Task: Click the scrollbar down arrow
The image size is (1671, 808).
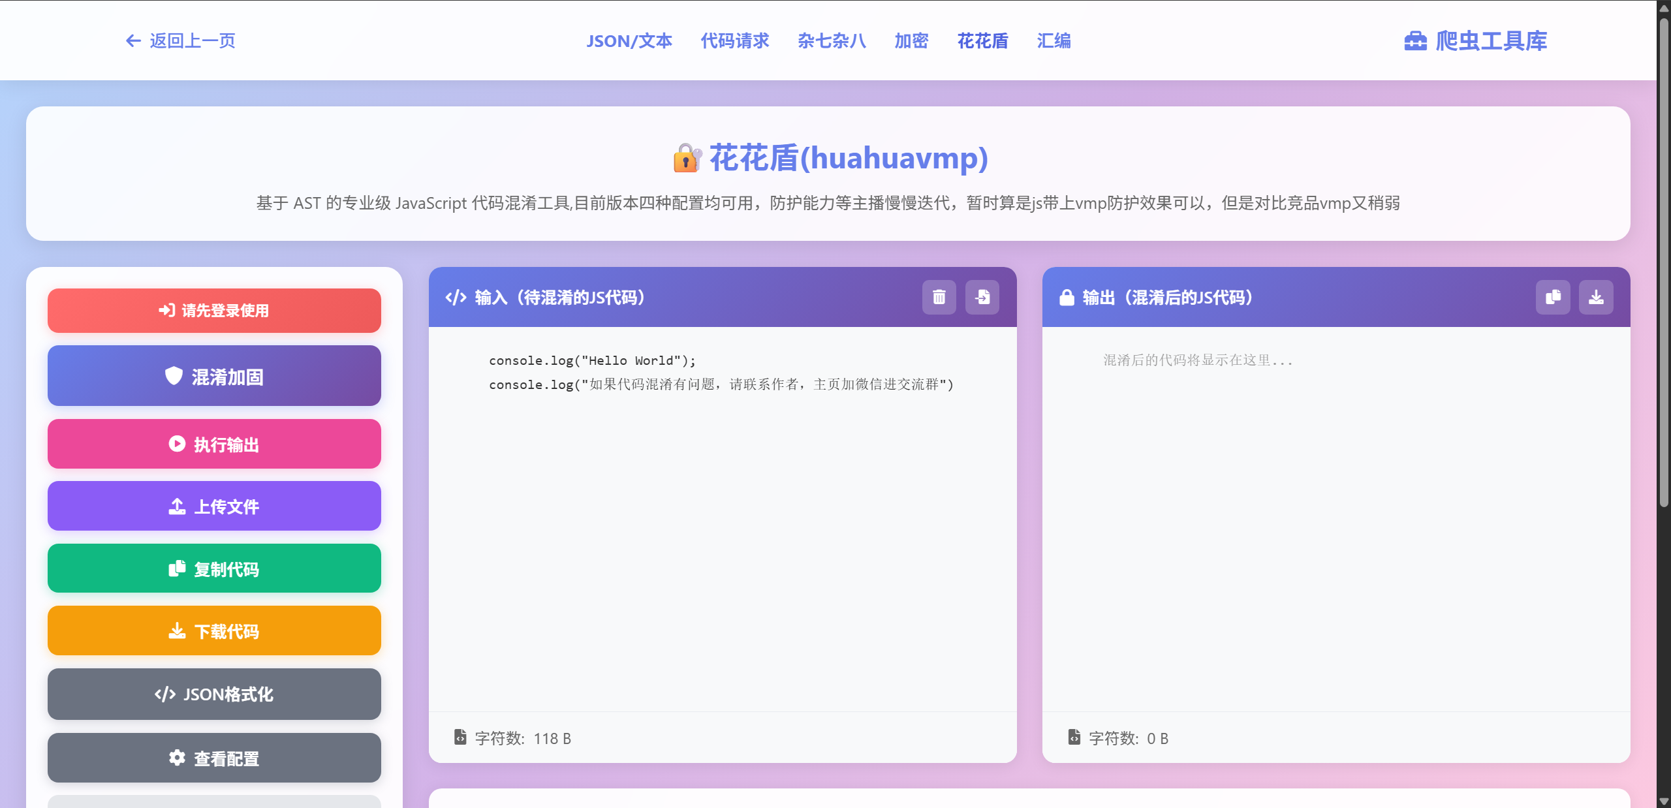Action: click(x=1664, y=801)
